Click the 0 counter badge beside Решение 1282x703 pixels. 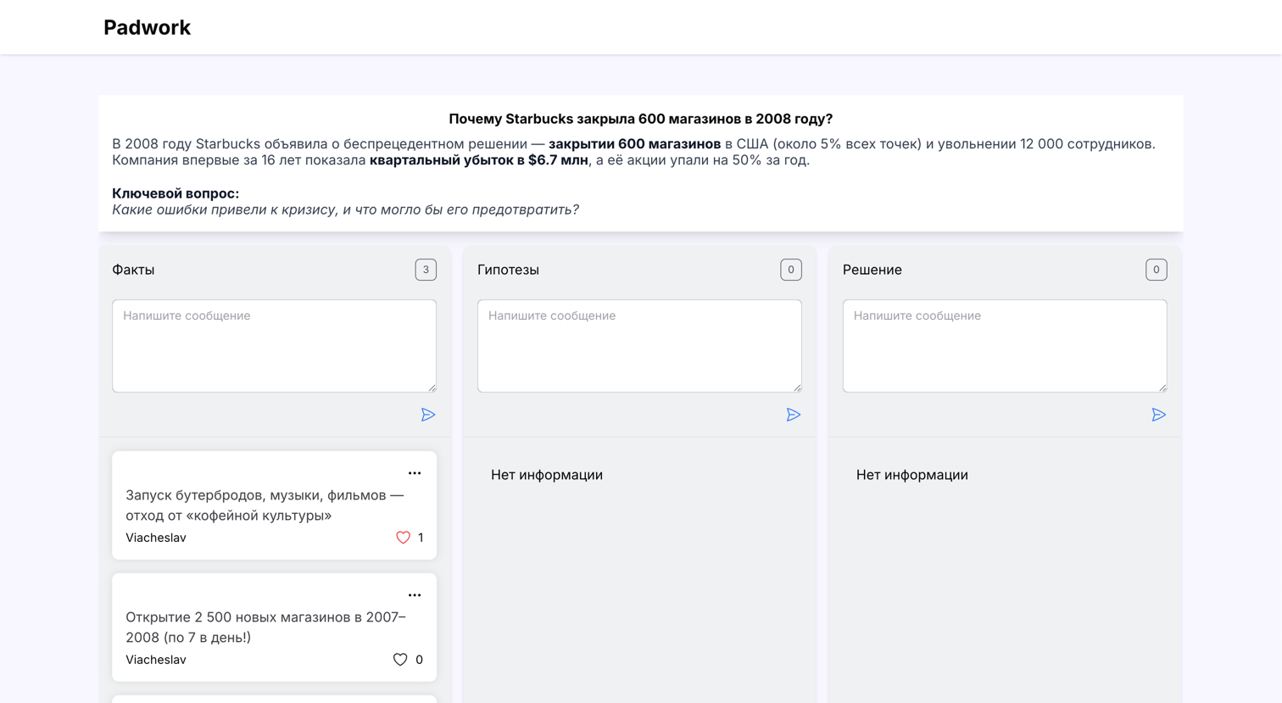1156,270
